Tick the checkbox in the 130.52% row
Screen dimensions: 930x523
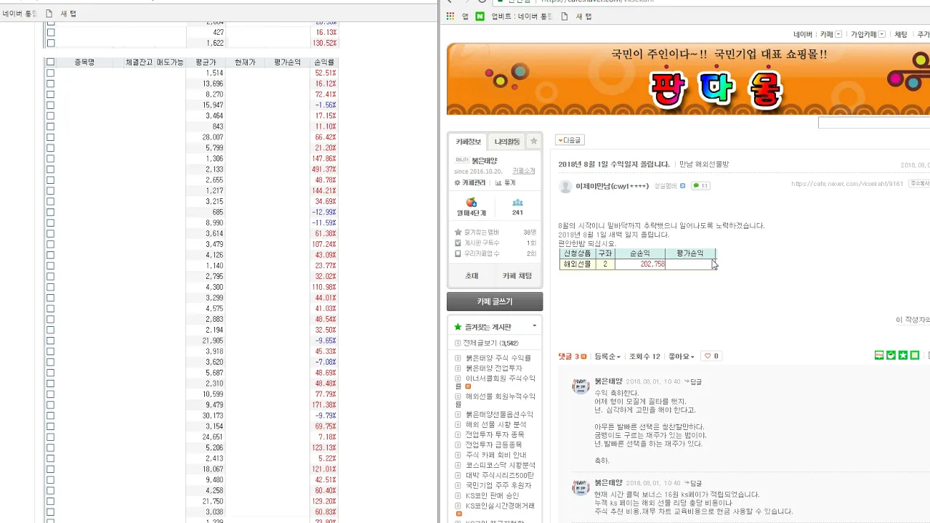(x=50, y=43)
